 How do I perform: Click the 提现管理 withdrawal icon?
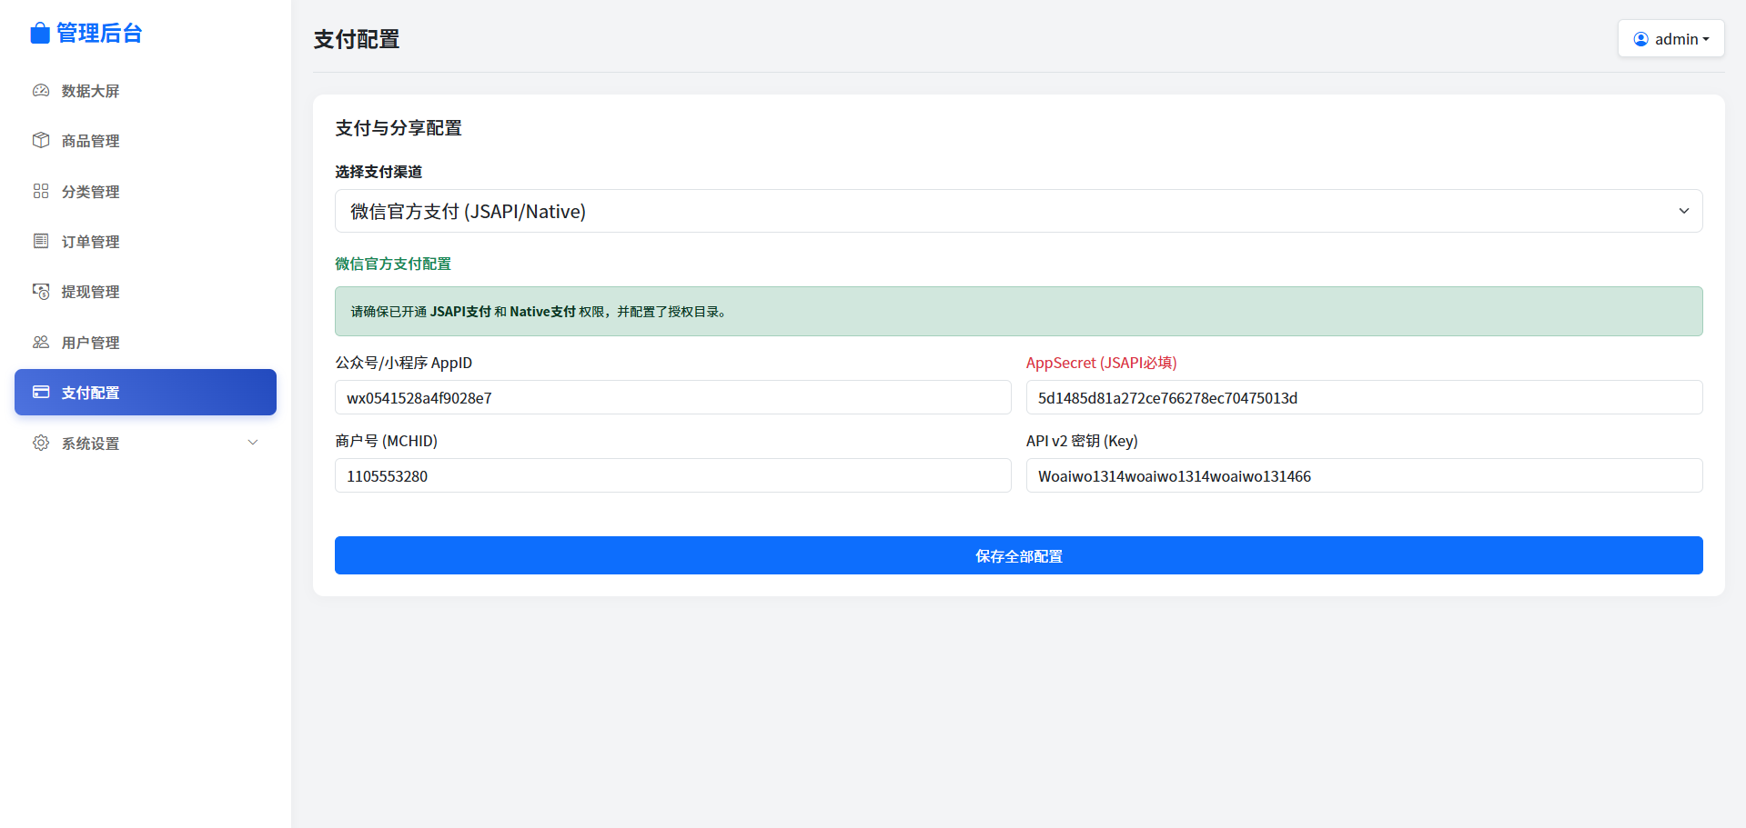(41, 292)
